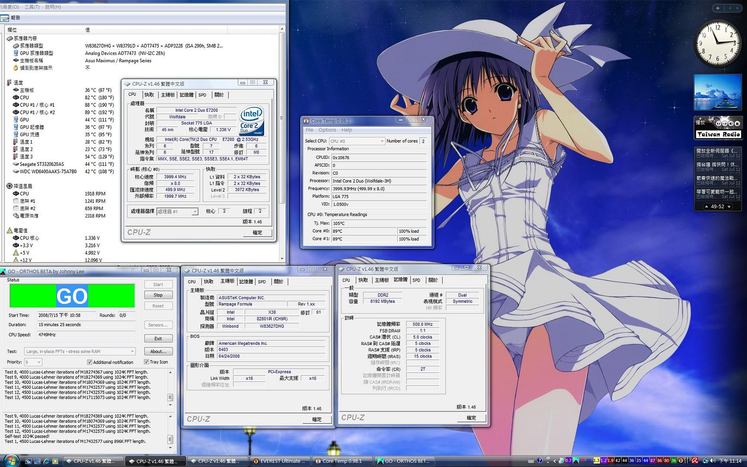Switch to CPU tab in mainboard CPU-Z window
This screenshot has width=747, height=467.
192,281
